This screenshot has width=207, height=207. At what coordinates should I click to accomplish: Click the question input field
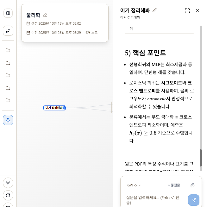[x=154, y=200]
